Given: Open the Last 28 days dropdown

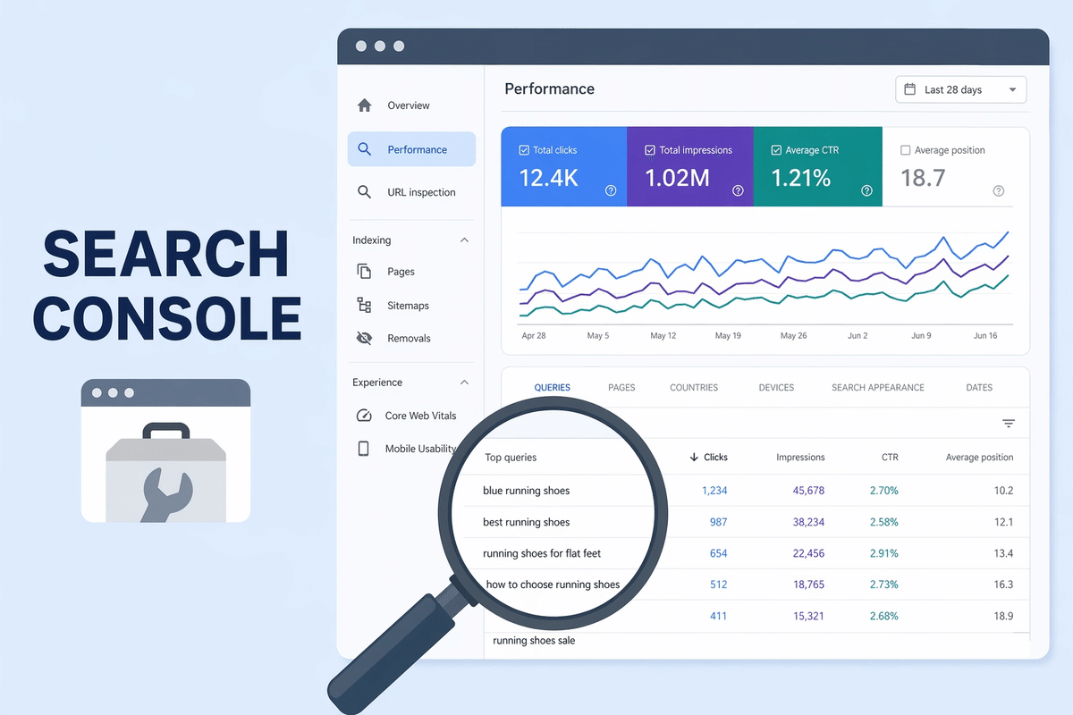Looking at the screenshot, I should tap(961, 89).
